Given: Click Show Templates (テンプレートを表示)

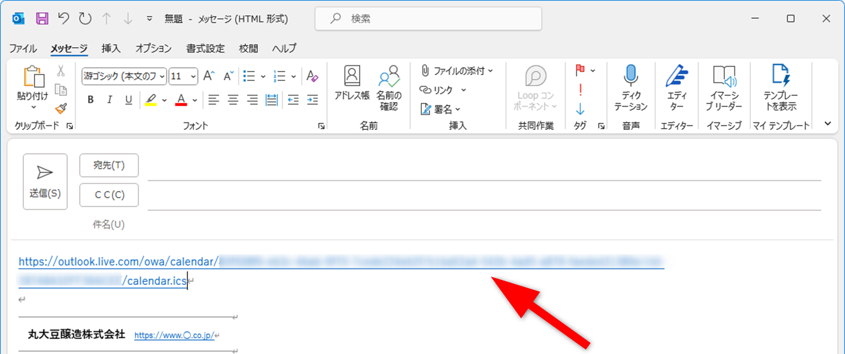Looking at the screenshot, I should pyautogui.click(x=780, y=87).
